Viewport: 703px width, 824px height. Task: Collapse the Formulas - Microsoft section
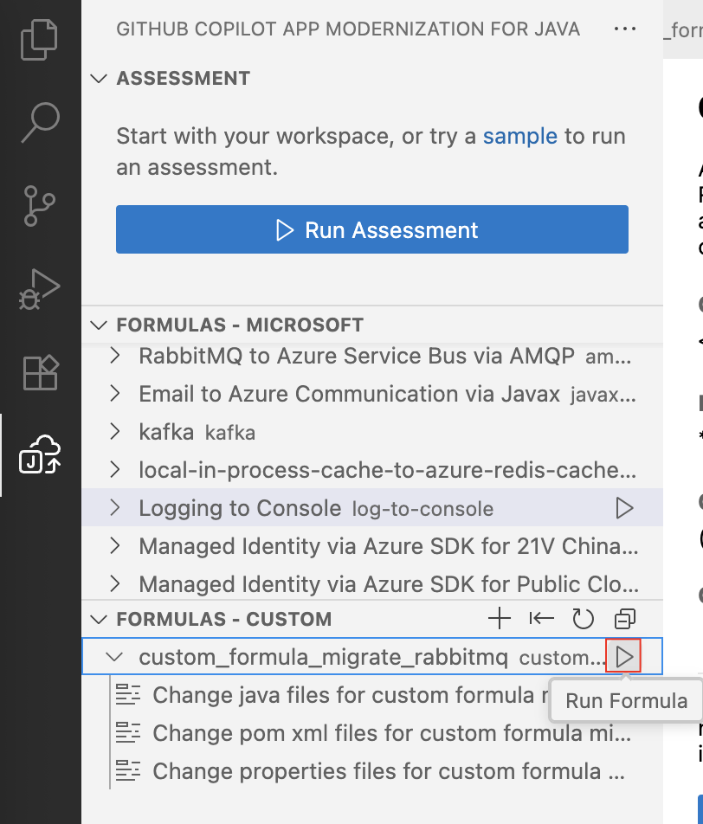coord(99,325)
